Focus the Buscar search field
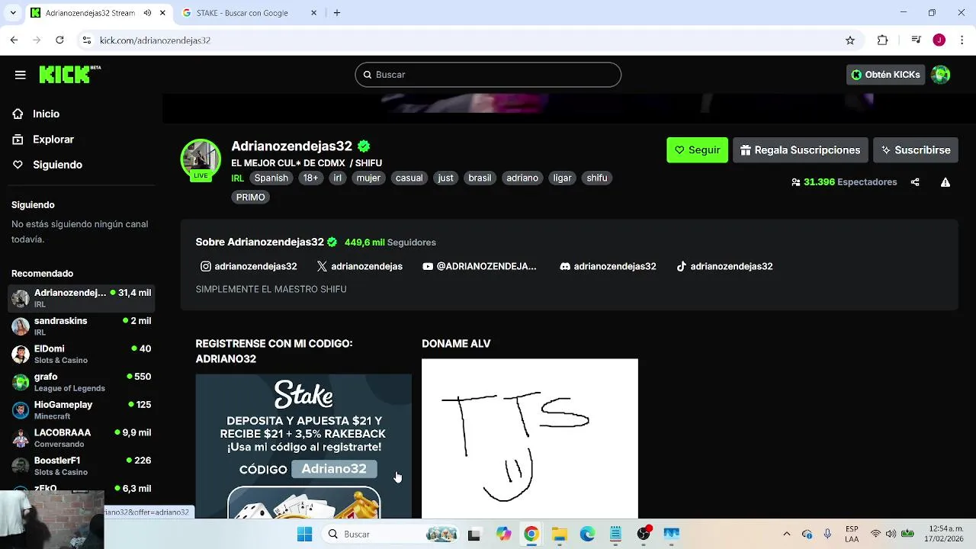This screenshot has width=976, height=549. pos(488,75)
